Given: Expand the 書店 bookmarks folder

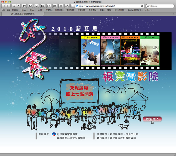Looking at the screenshot, I should pos(110,10).
